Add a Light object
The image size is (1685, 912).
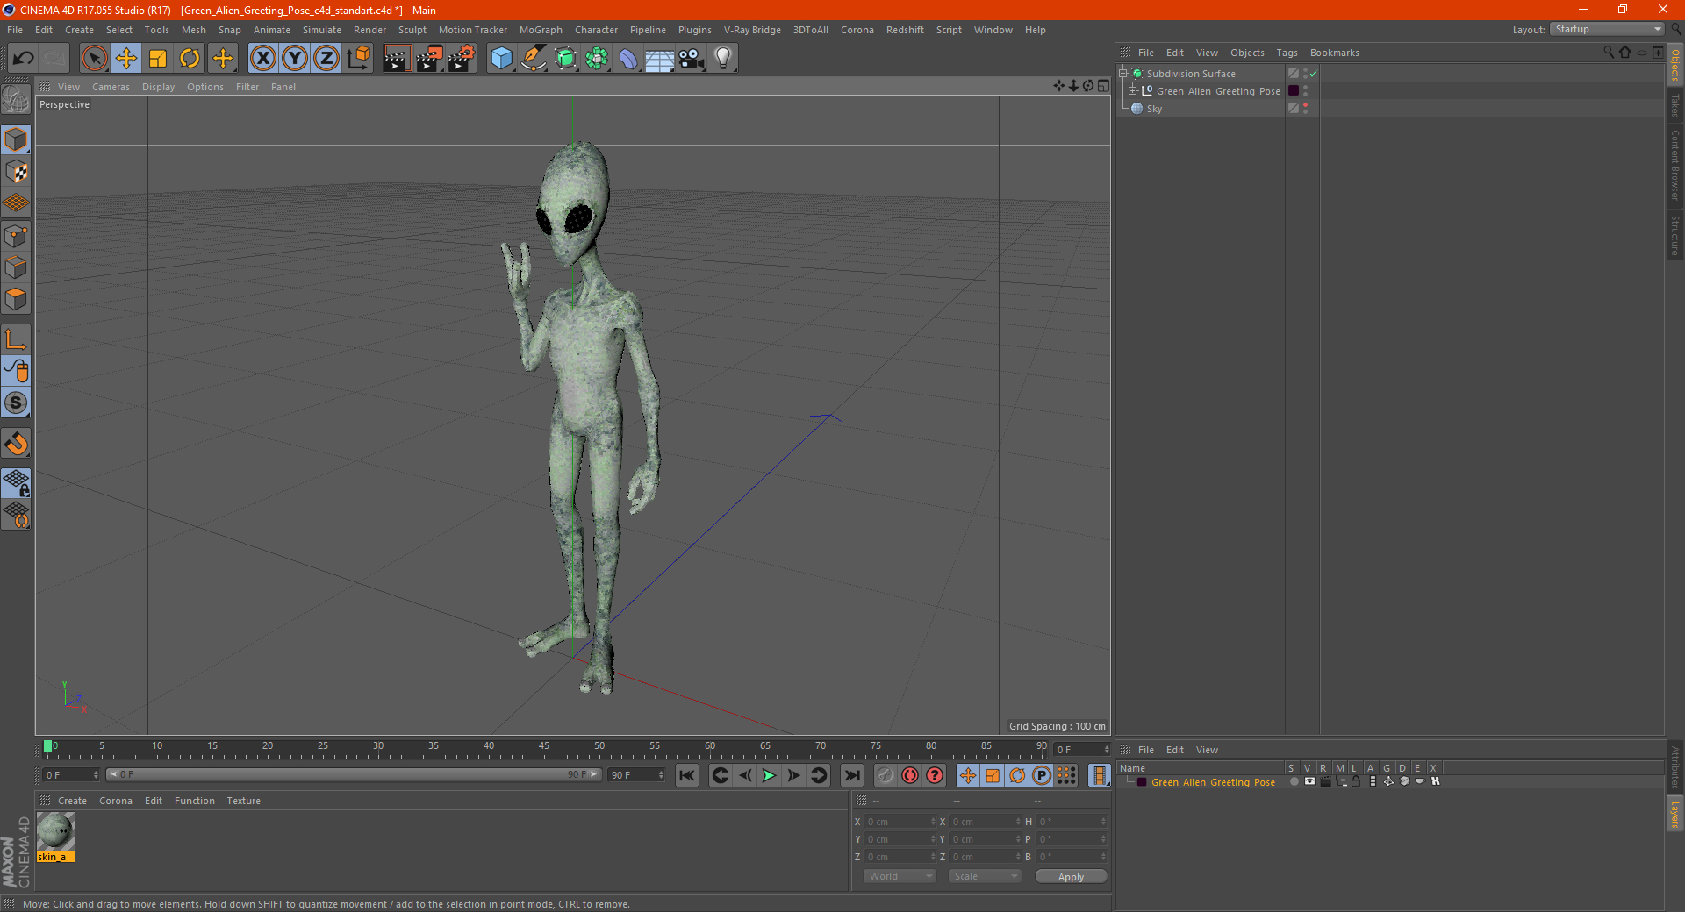click(x=723, y=59)
